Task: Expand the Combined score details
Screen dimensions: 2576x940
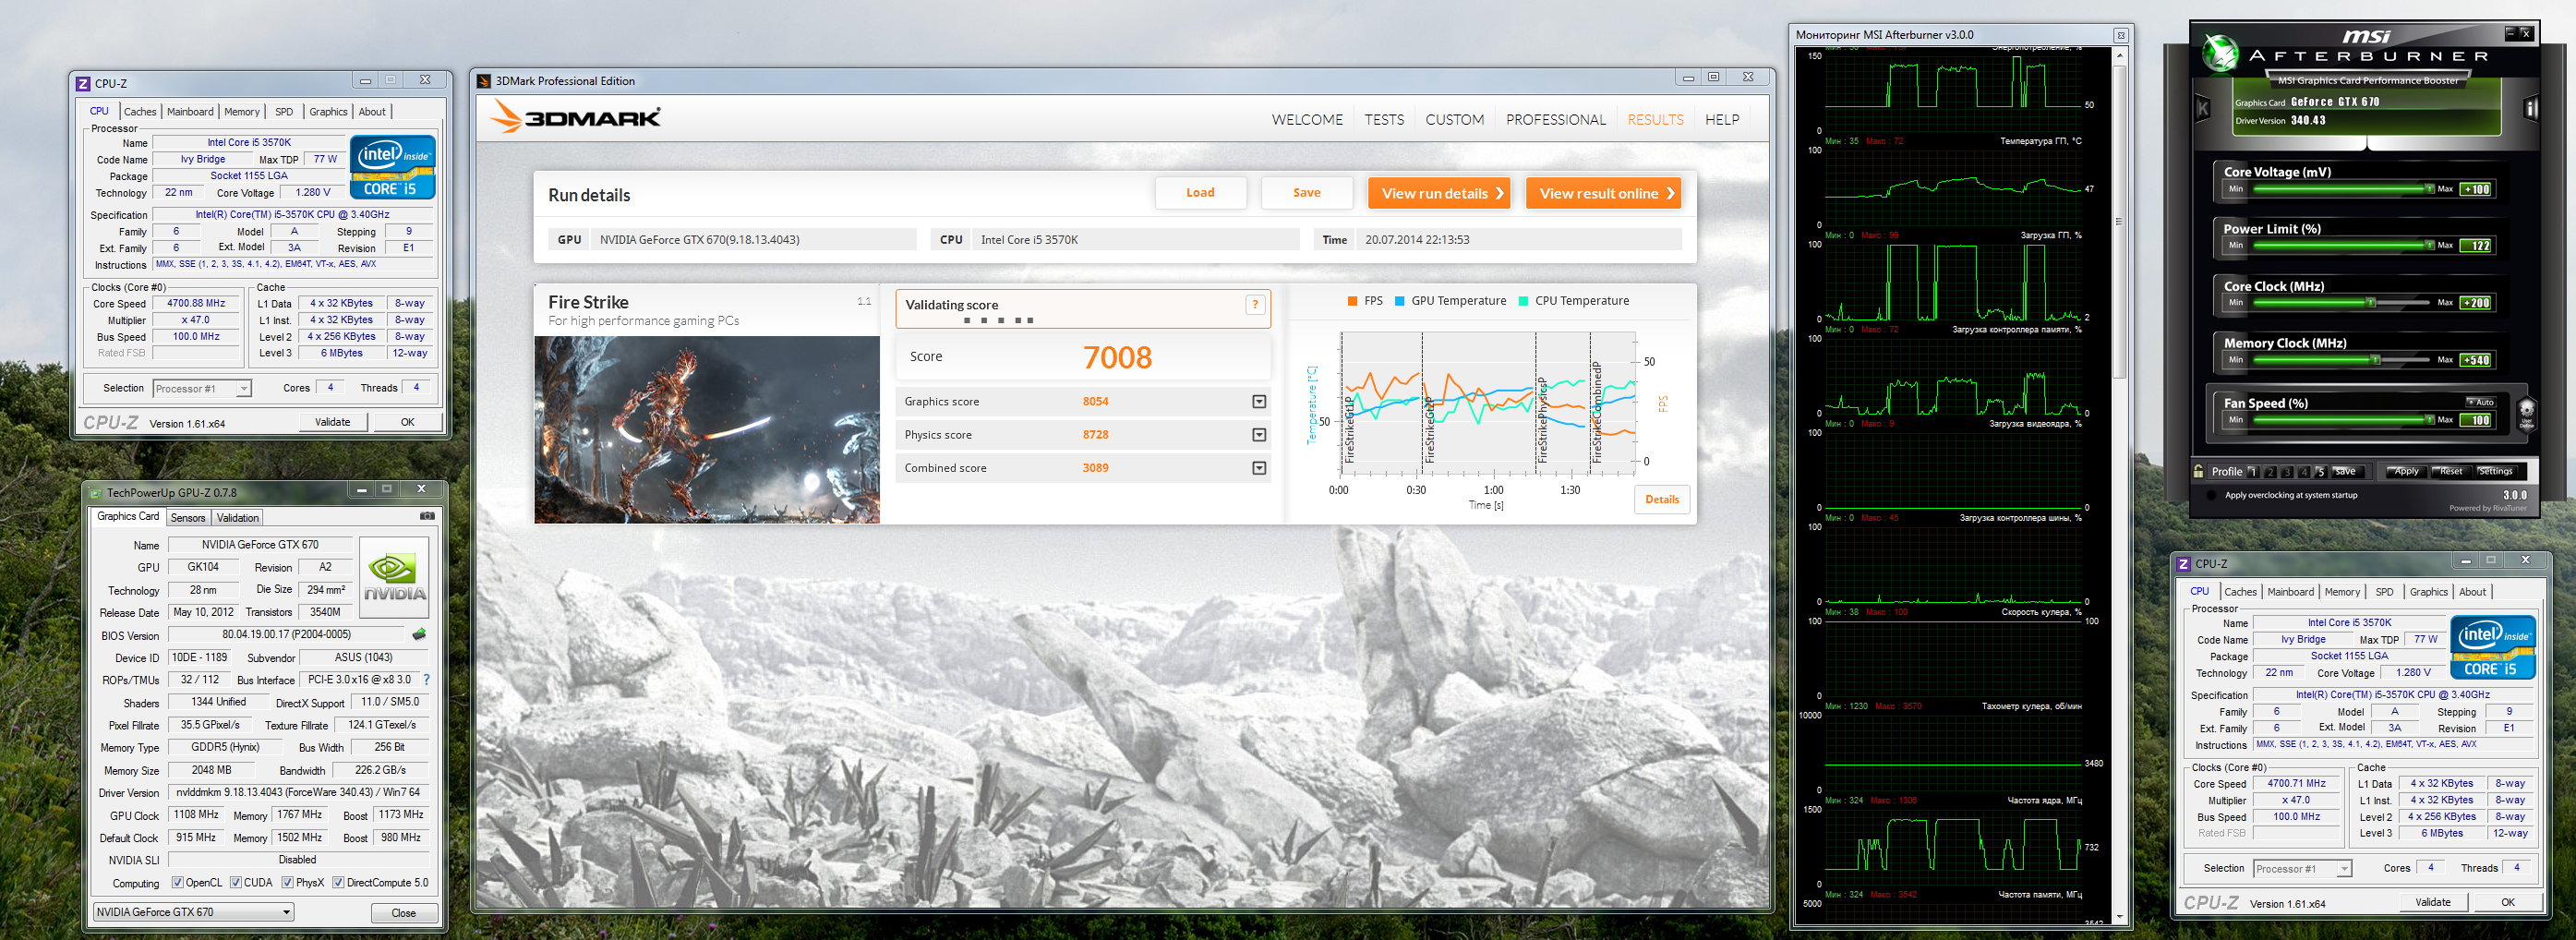Action: point(1259,468)
